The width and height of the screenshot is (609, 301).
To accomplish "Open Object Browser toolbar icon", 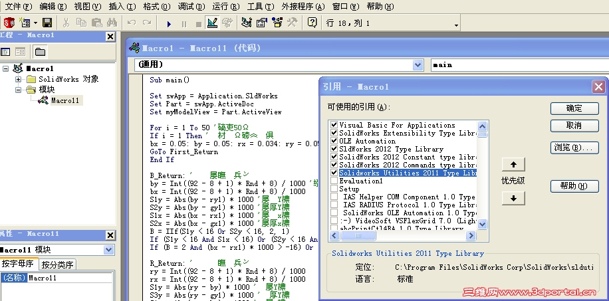I will point(277,23).
